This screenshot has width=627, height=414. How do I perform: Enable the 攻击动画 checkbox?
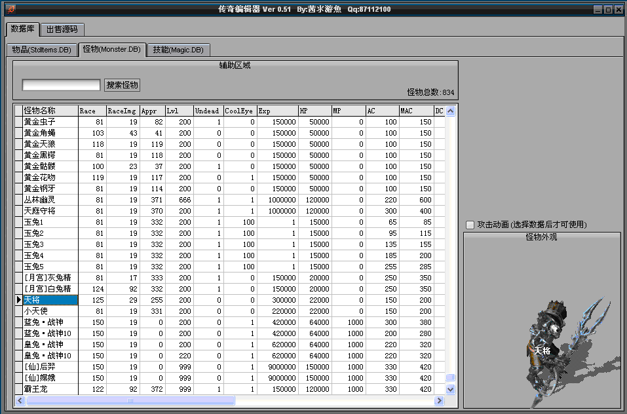470,225
